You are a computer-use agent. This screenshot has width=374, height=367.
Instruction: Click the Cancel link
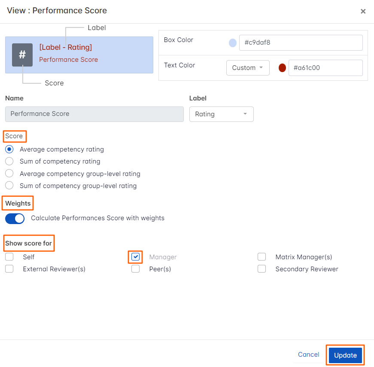(x=308, y=355)
